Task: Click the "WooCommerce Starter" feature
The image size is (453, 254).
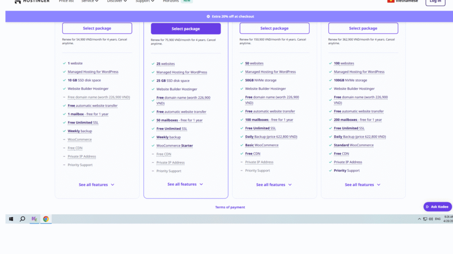Action: [x=174, y=146]
